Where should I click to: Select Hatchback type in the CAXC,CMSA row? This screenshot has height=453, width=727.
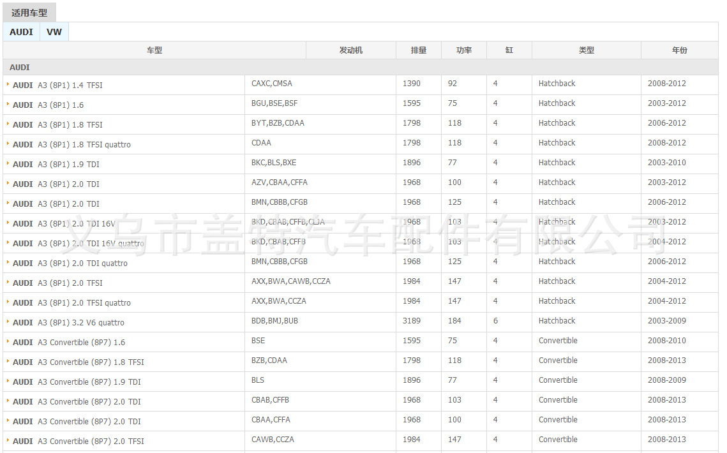[557, 84]
